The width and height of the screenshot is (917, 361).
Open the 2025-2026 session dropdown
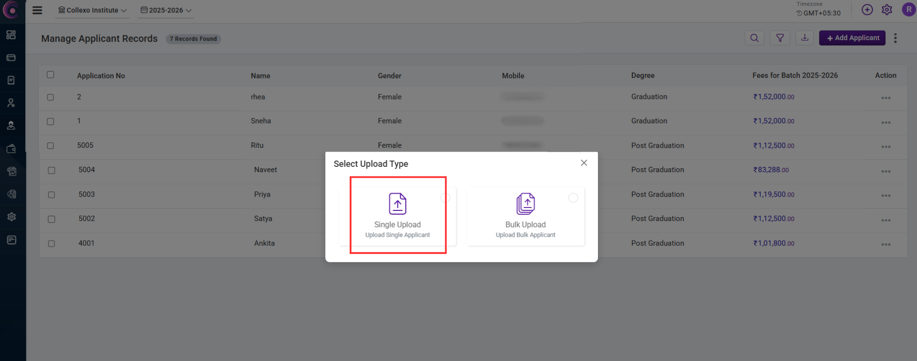point(166,10)
